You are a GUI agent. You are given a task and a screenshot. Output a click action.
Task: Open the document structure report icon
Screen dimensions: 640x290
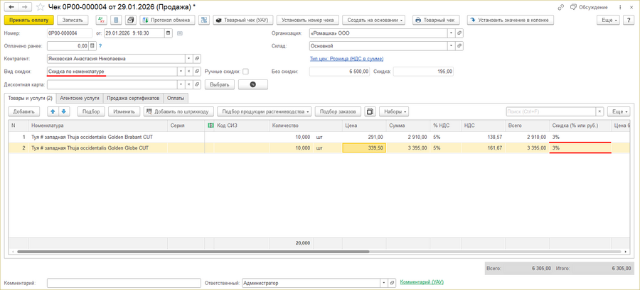tap(117, 20)
